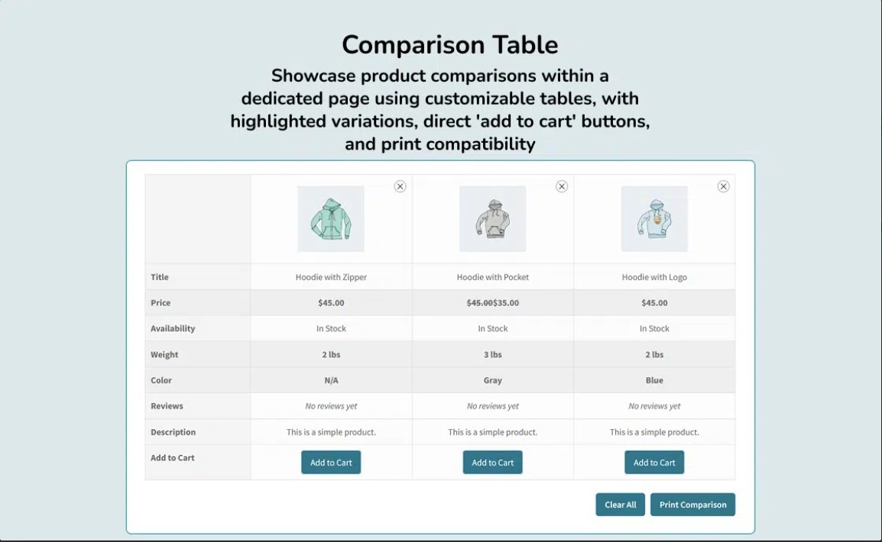
Task: Click the Print Comparison button
Action: 693,505
